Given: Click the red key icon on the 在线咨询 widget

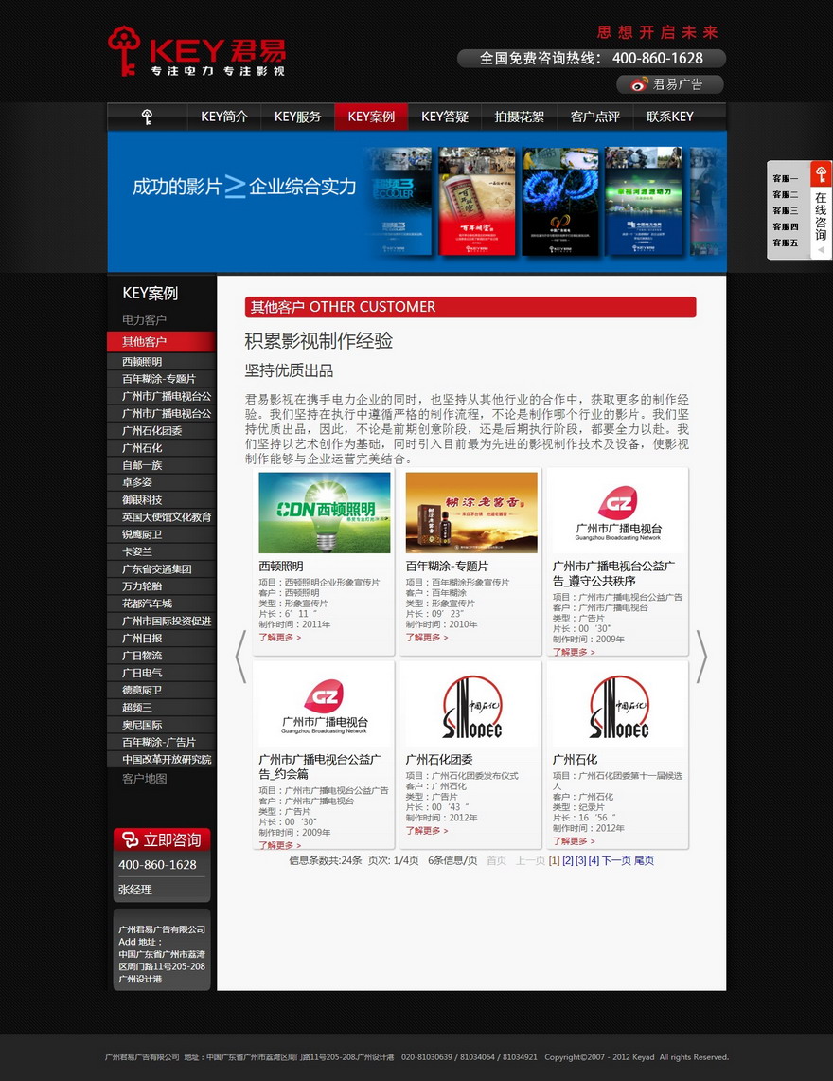Looking at the screenshot, I should (x=821, y=173).
